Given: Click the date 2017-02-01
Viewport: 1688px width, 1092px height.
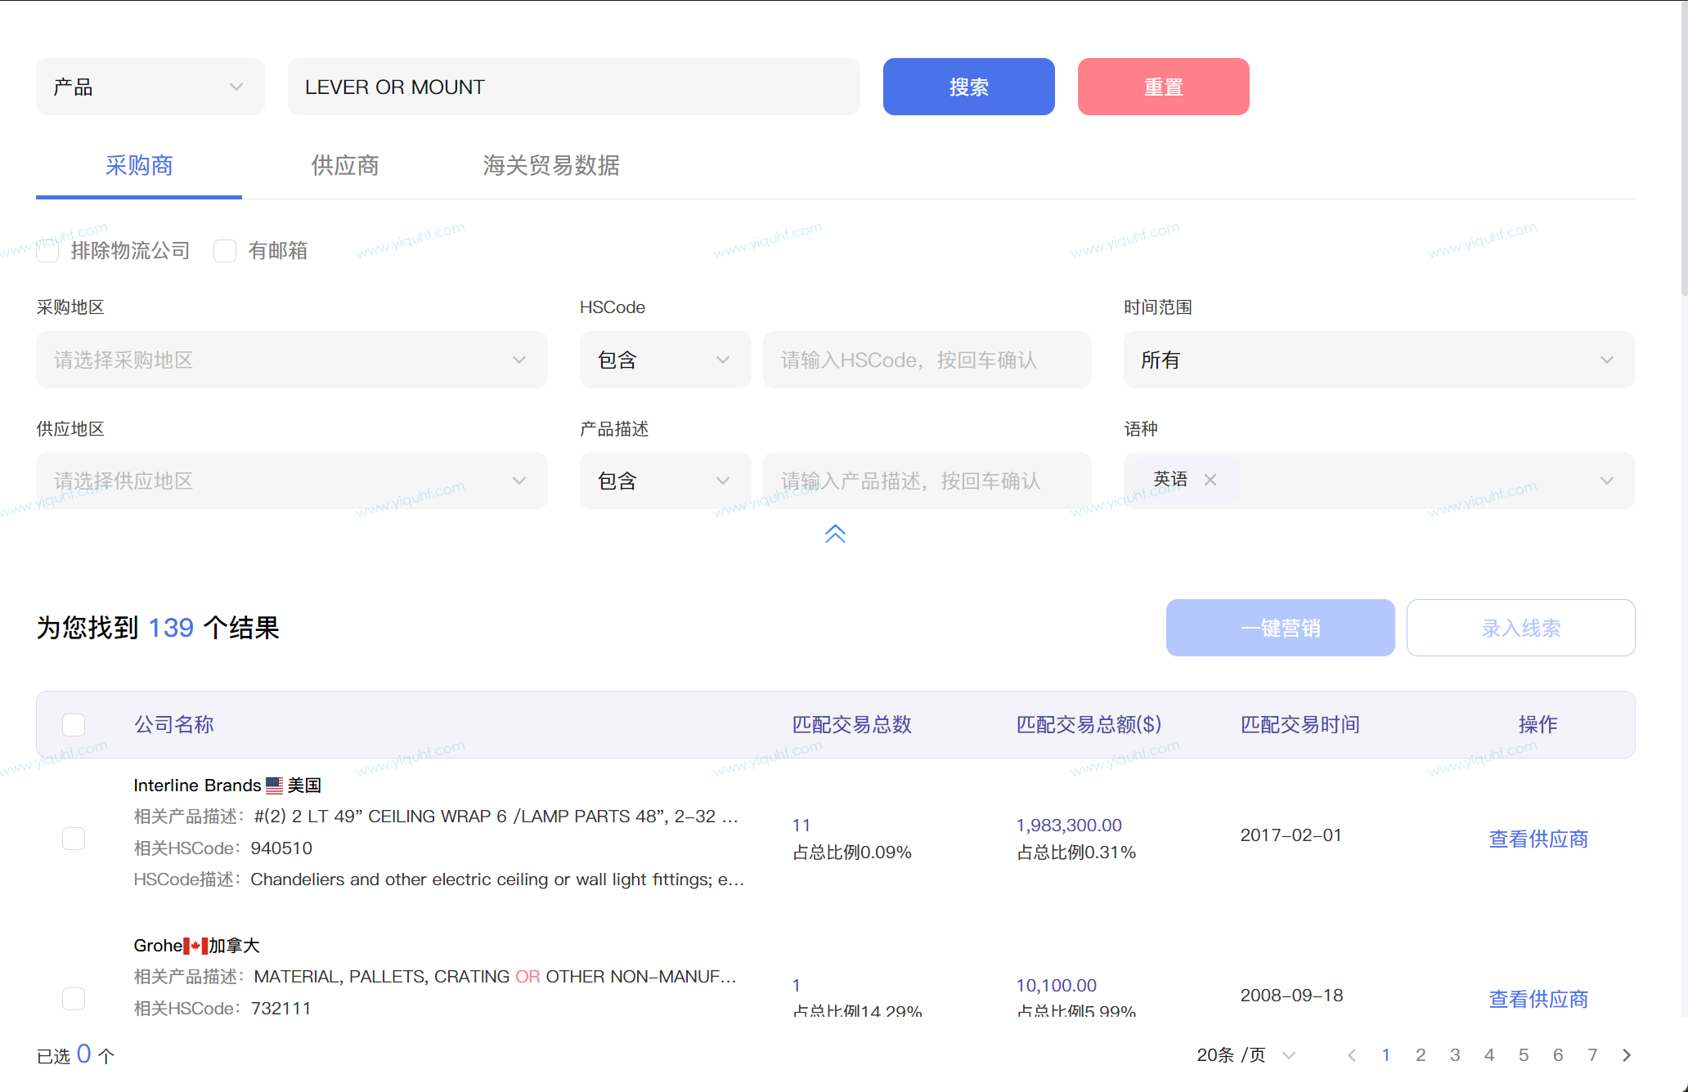Looking at the screenshot, I should (1291, 835).
